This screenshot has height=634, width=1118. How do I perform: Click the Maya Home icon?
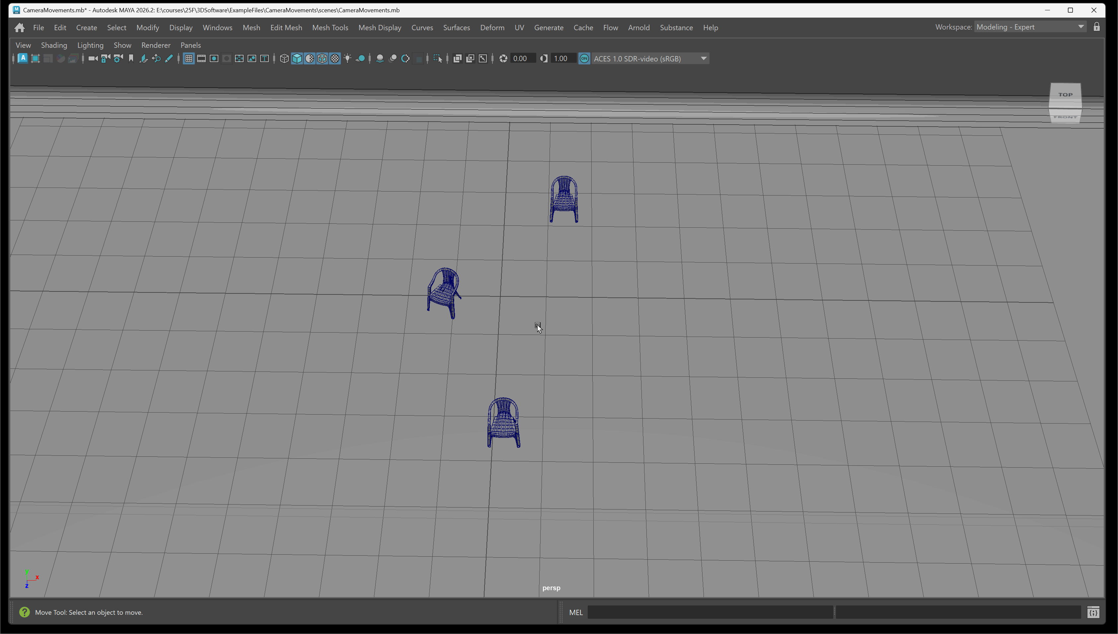click(19, 28)
